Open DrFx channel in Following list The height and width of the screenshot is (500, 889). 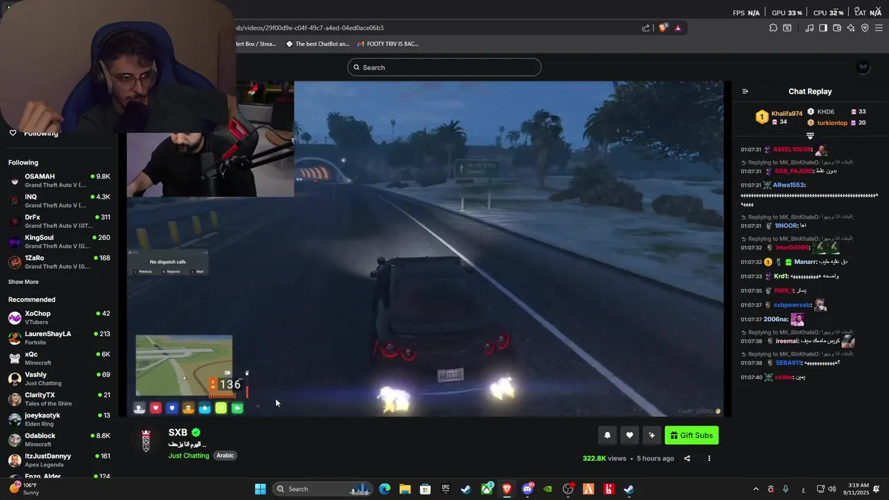[x=59, y=222]
